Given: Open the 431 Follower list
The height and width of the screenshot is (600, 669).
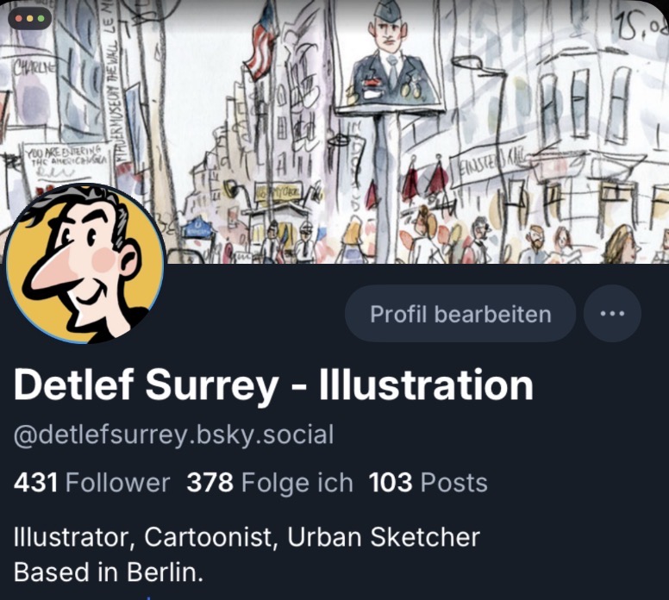Looking at the screenshot, I should [x=91, y=483].
